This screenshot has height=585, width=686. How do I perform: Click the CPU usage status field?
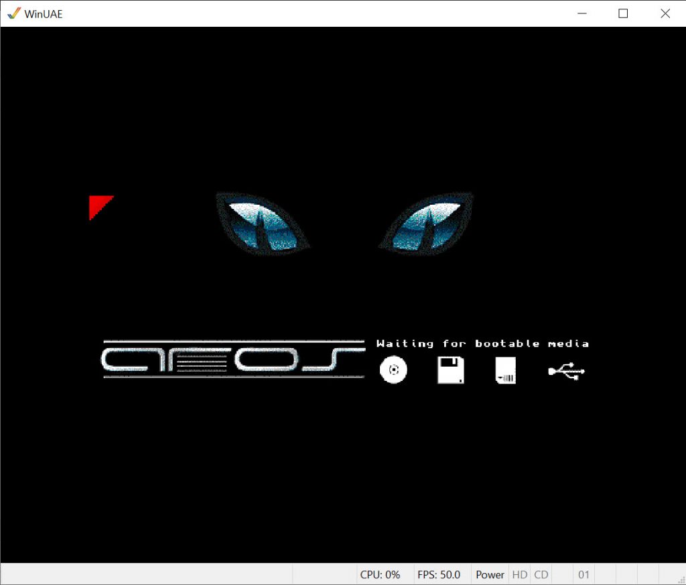tap(380, 574)
